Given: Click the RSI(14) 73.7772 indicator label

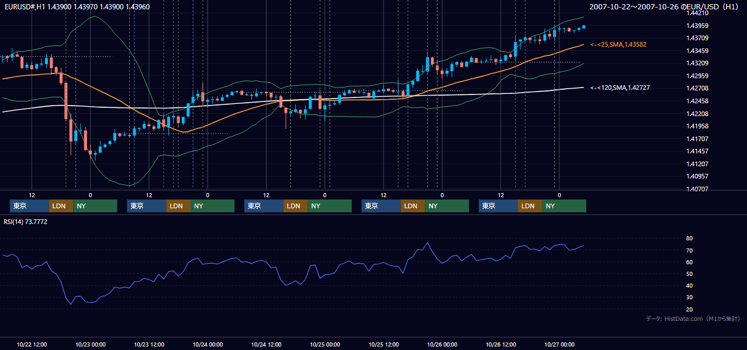Looking at the screenshot, I should click(26, 222).
